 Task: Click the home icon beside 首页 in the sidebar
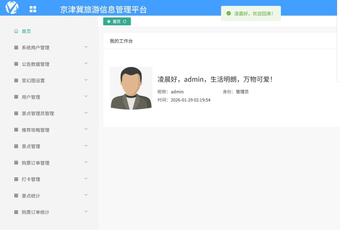pos(16,31)
